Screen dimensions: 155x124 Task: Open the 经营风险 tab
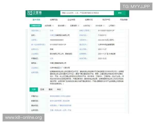[x=54, y=20]
